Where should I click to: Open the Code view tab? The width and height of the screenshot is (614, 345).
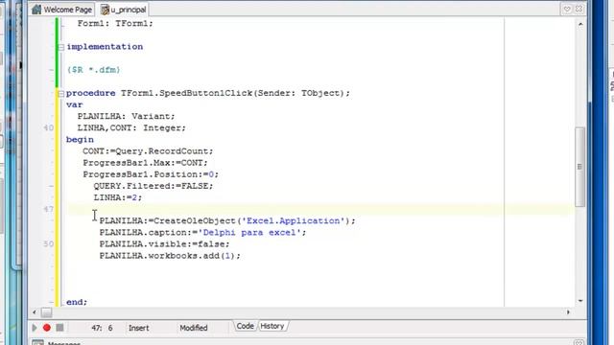click(x=246, y=326)
